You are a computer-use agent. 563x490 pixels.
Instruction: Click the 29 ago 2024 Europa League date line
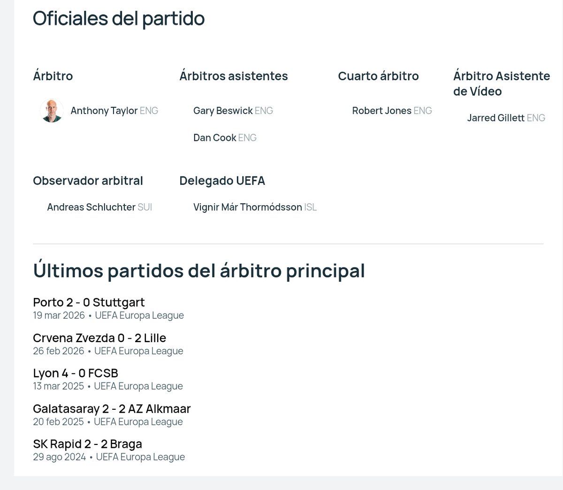109,457
